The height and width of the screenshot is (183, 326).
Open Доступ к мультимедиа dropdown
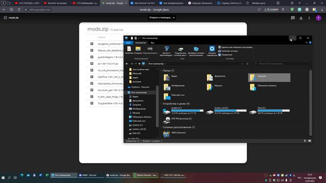click(x=166, y=51)
